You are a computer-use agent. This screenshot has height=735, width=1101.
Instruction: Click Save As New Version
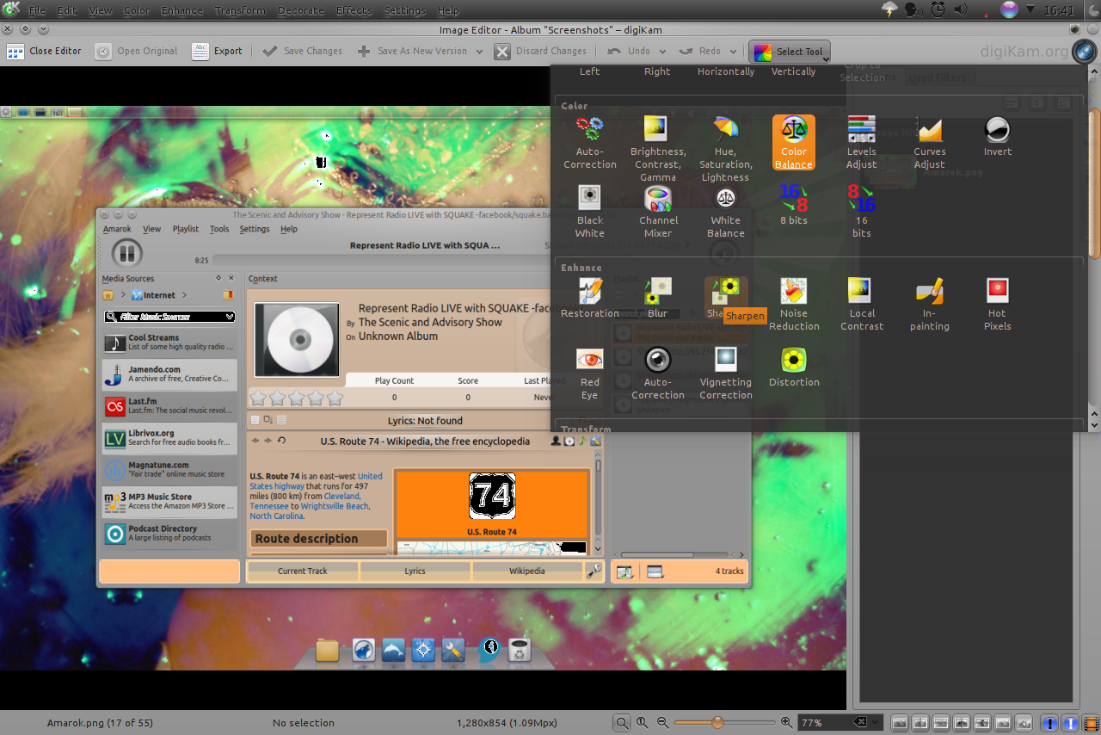point(411,52)
